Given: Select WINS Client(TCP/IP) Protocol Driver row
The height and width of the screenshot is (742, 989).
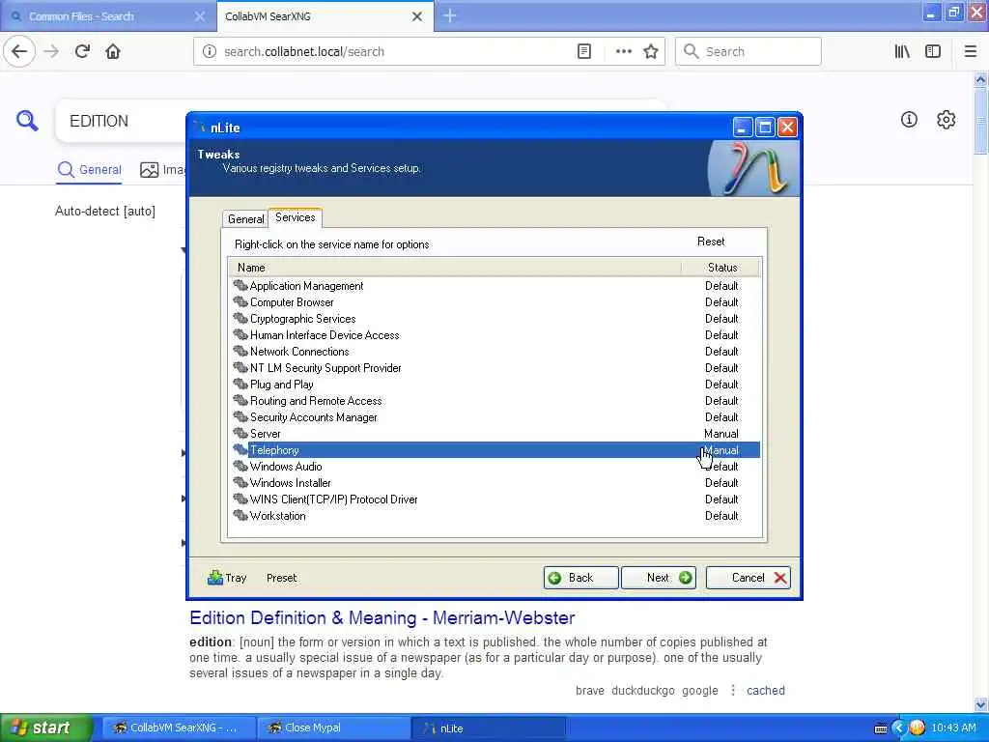Looking at the screenshot, I should tap(495, 499).
